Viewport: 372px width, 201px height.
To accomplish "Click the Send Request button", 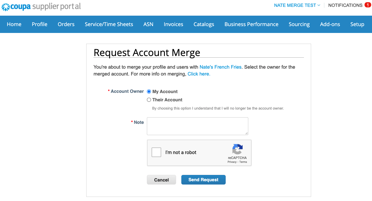I will click(203, 180).
